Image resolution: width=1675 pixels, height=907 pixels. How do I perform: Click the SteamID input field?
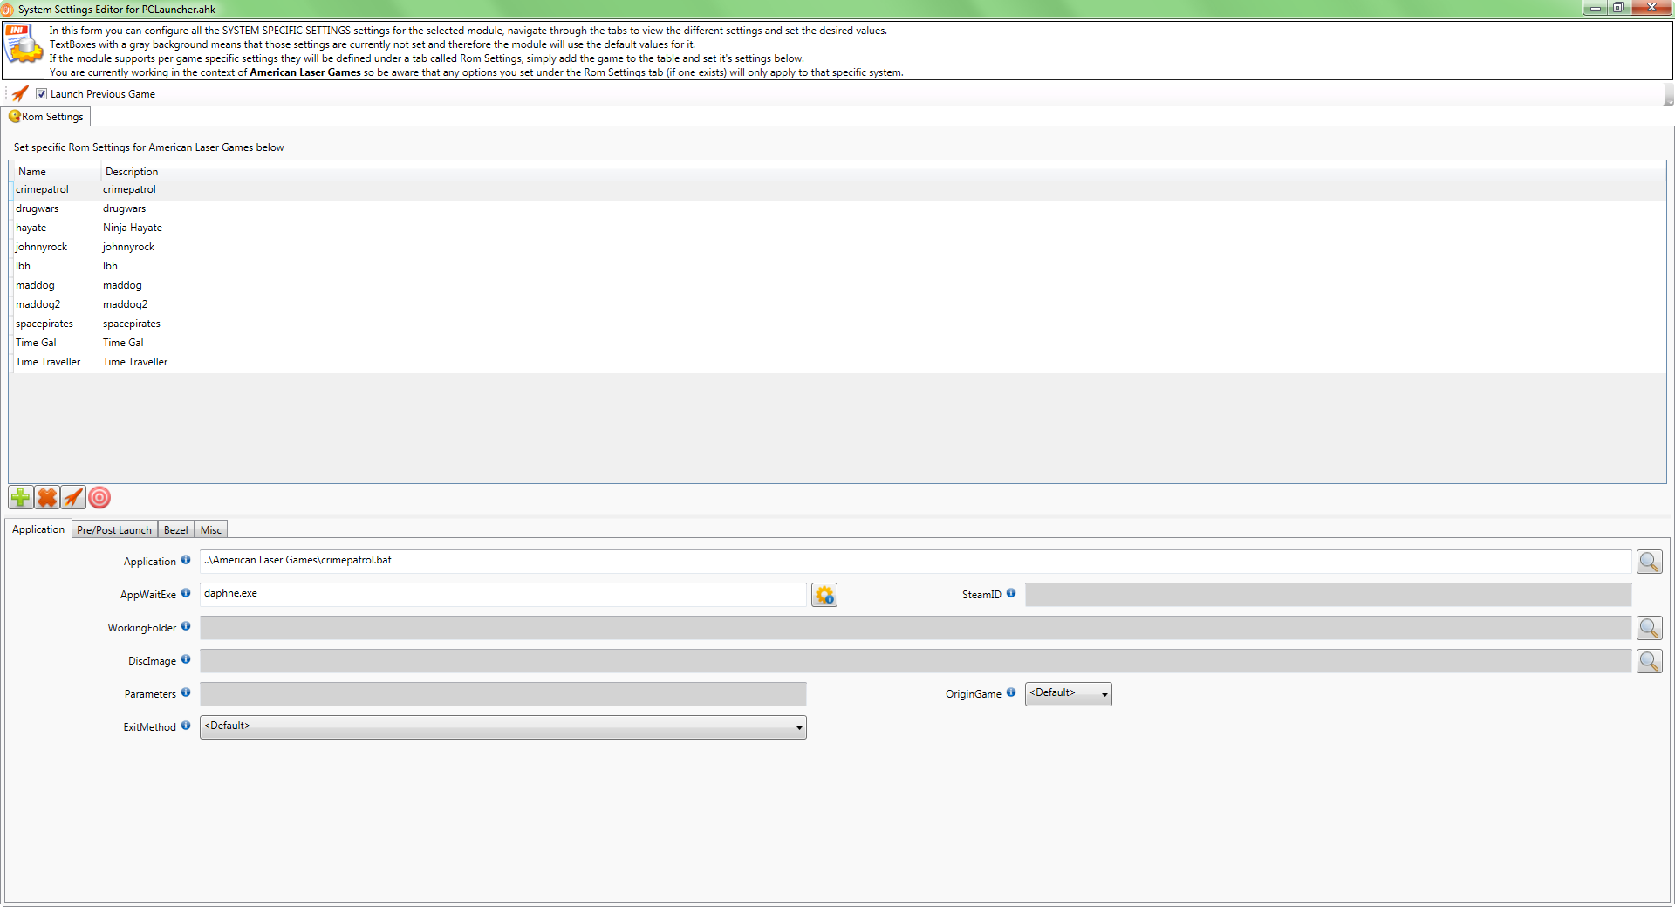coord(1327,596)
